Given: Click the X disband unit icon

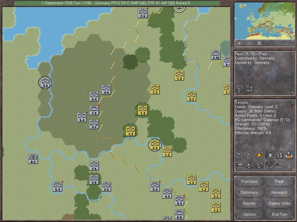Looking at the screenshot, I should tap(289, 165).
